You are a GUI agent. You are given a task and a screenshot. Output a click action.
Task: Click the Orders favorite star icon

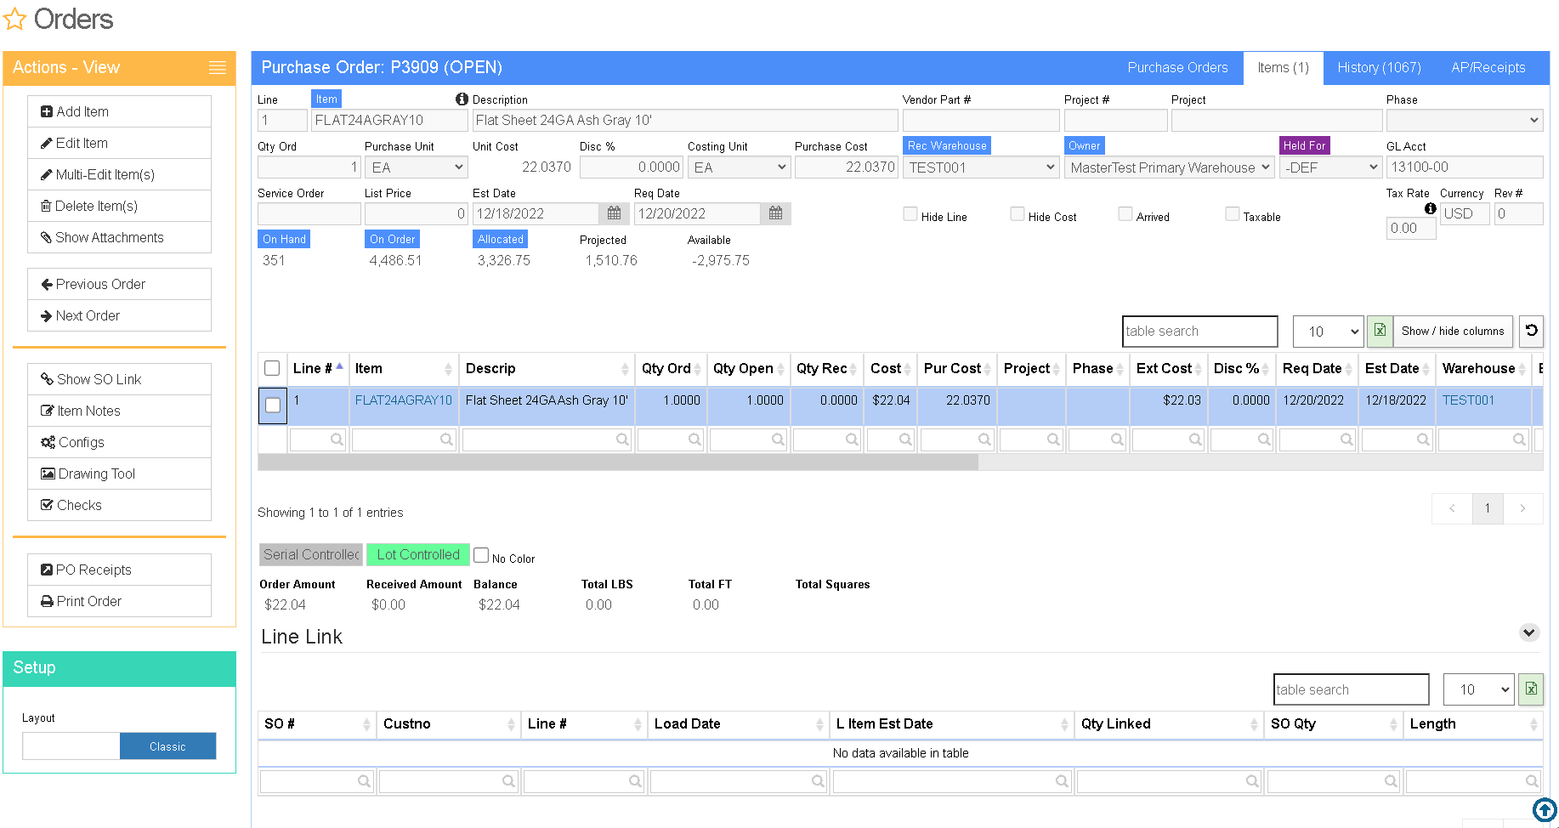pyautogui.click(x=15, y=20)
